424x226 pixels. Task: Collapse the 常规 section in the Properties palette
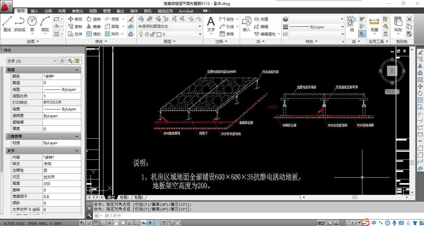pyautogui.click(x=77, y=70)
